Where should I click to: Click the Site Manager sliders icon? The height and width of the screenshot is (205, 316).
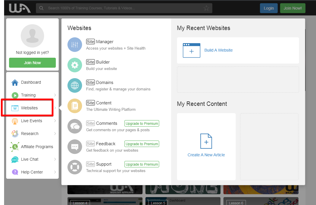75,45
